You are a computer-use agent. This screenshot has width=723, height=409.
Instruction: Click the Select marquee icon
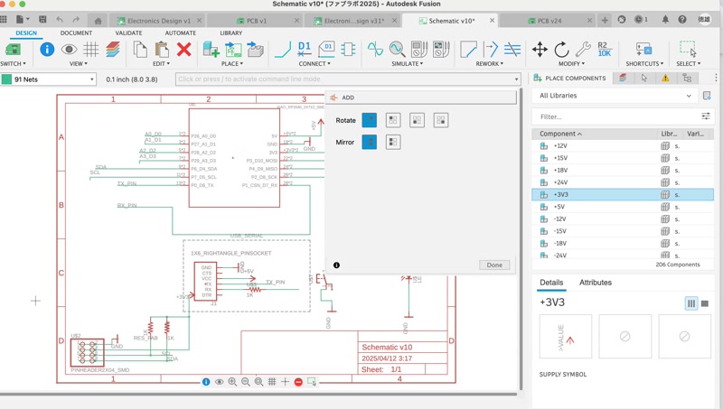coord(688,49)
